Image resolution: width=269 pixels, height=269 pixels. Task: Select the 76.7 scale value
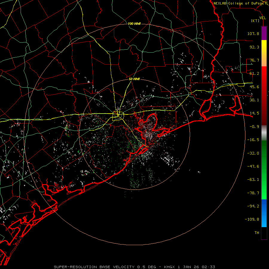pos(254,60)
